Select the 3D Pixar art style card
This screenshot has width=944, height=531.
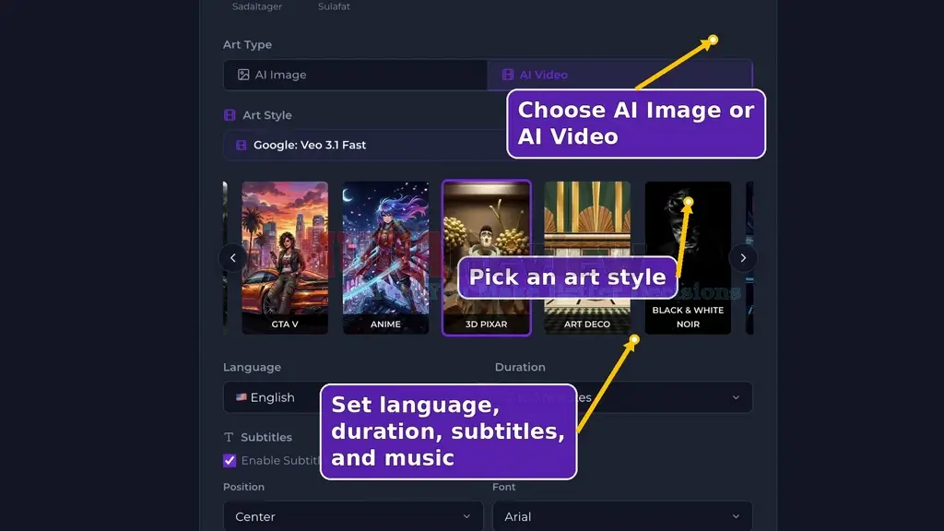pyautogui.click(x=487, y=258)
